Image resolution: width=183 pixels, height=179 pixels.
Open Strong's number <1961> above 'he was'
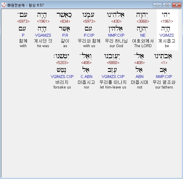(43, 21)
